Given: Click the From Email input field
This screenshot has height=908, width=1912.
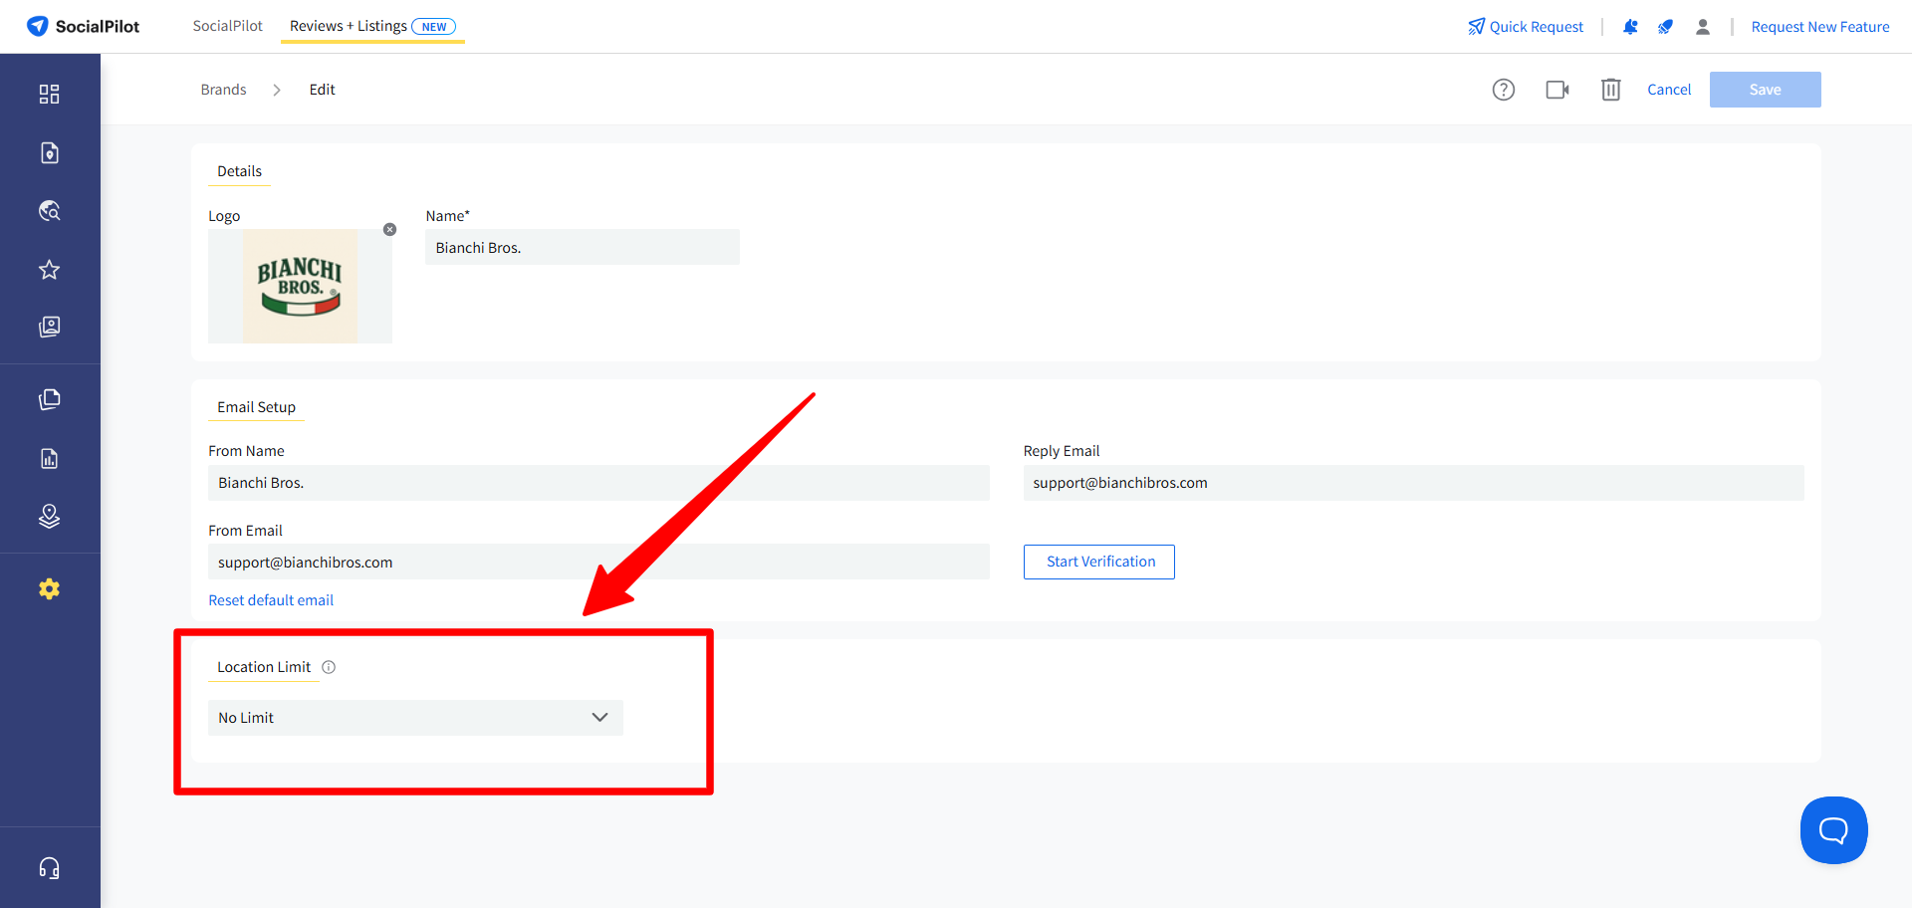Looking at the screenshot, I should [598, 562].
